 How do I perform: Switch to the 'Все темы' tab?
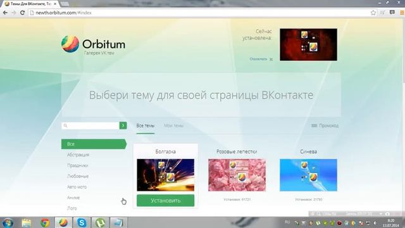pos(146,125)
